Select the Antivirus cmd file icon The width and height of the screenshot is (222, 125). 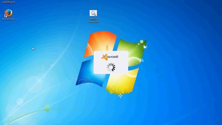[93, 13]
